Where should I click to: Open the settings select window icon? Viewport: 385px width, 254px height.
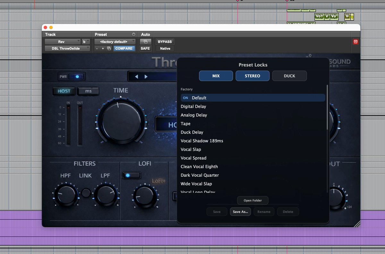click(109, 48)
